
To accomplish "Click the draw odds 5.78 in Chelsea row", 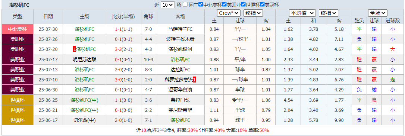I will click(314, 120).
